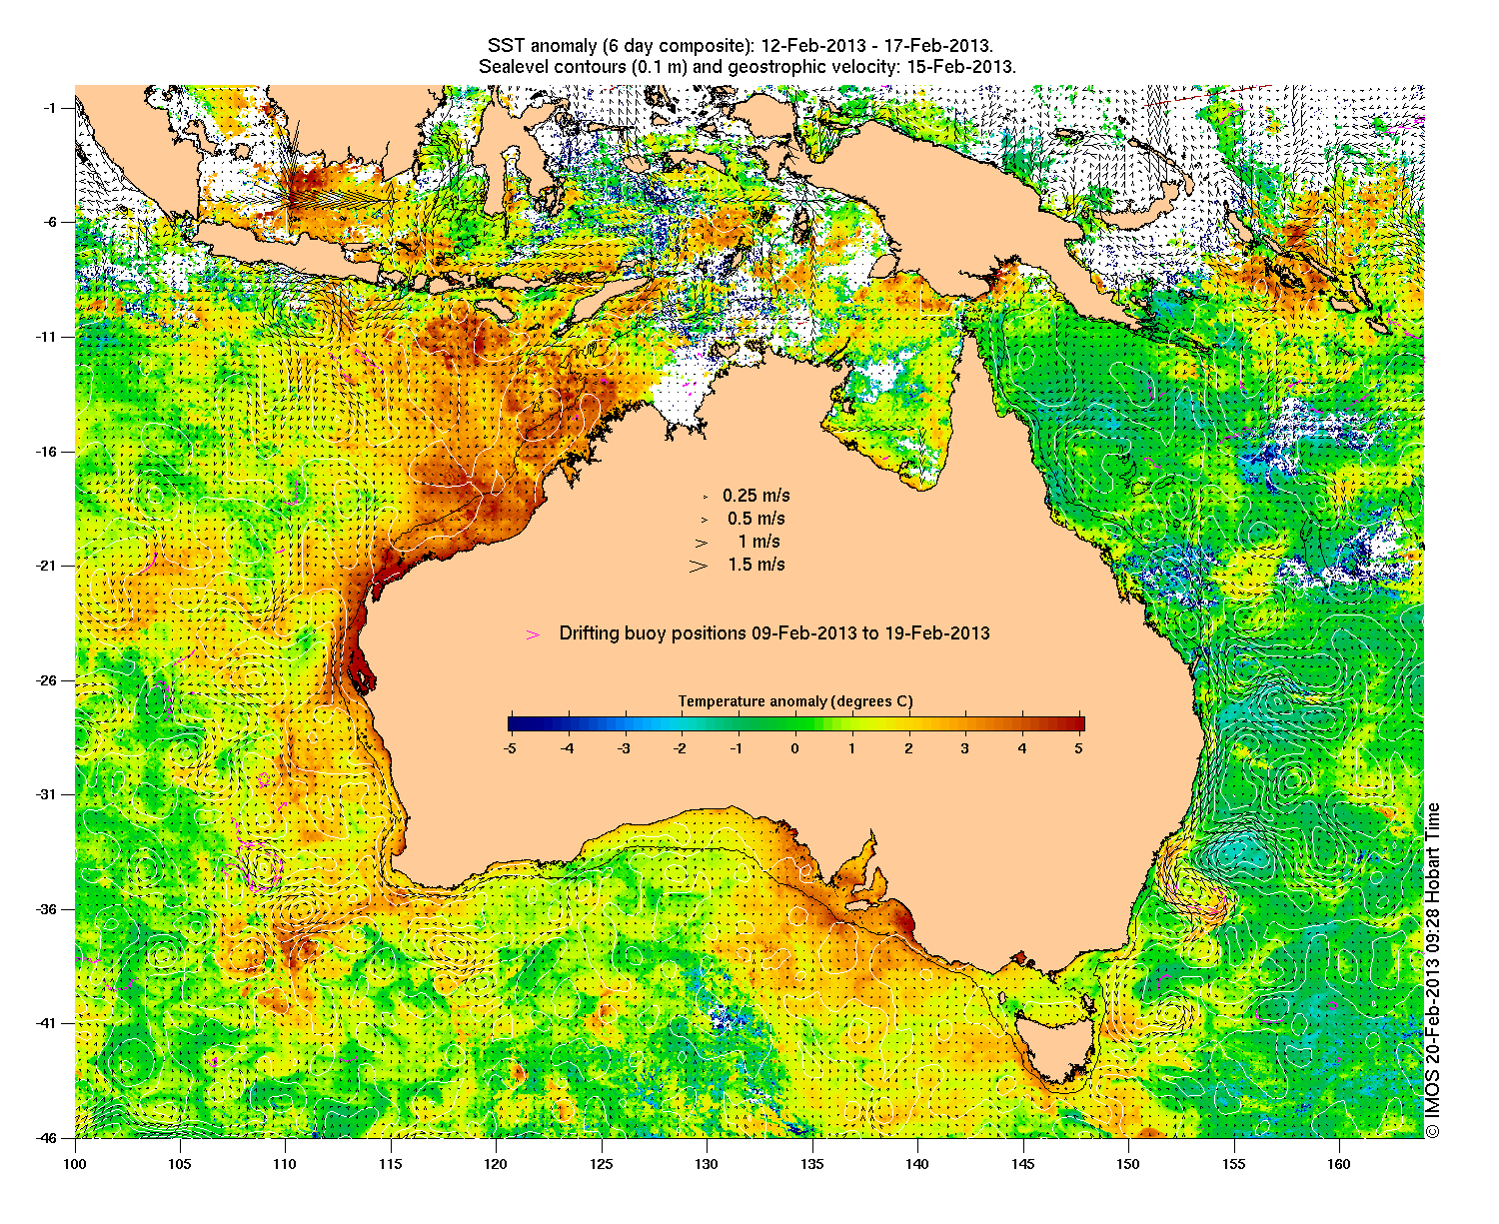This screenshot has height=1224, width=1499.
Task: Click the '125' longitude axis label
Action: [x=602, y=1164]
